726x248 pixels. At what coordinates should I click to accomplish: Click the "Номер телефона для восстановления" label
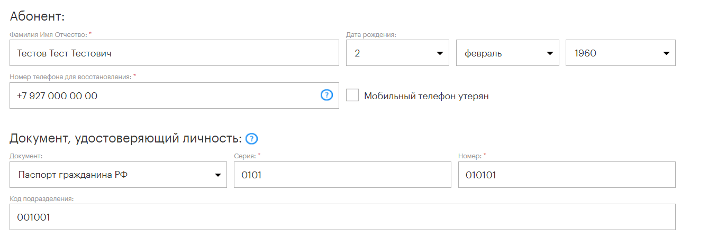(x=70, y=77)
